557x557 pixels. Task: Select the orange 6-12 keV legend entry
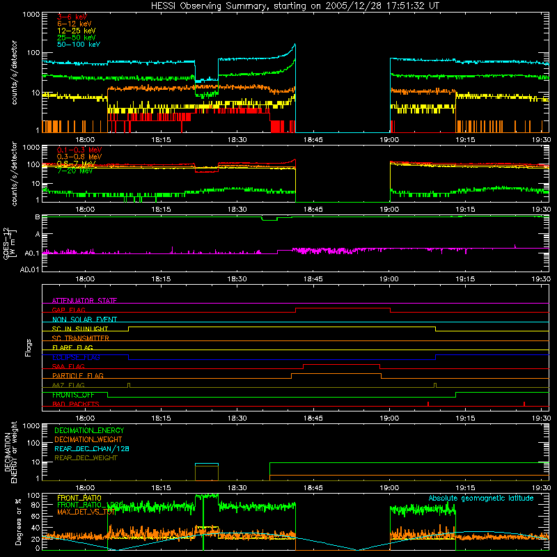(x=74, y=24)
